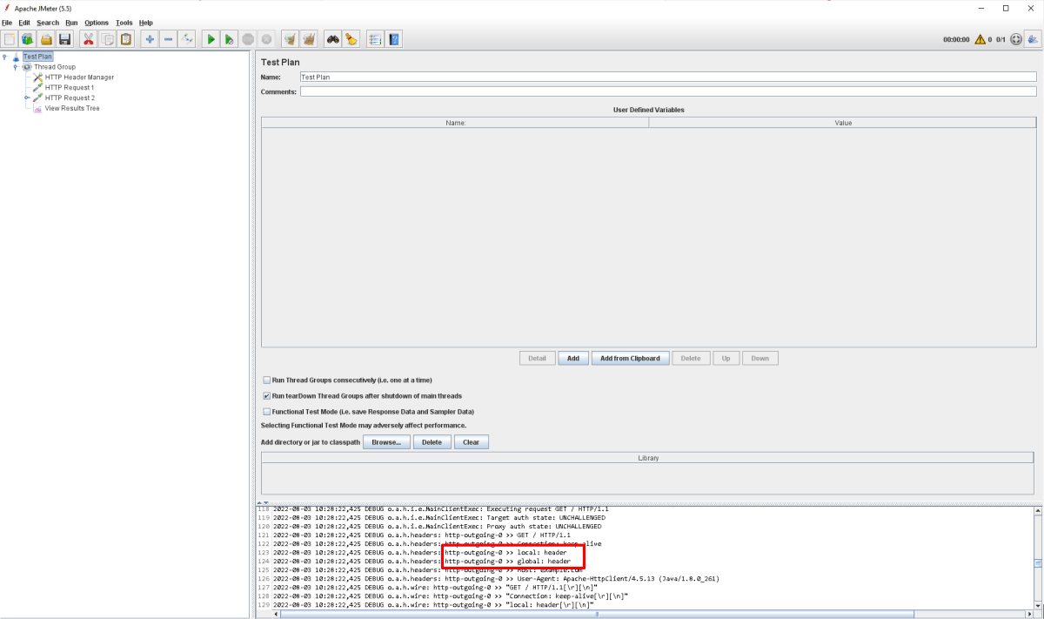Viewport: 1044px width, 619px height.
Task: Clear current results with broom icon
Action: pos(290,39)
